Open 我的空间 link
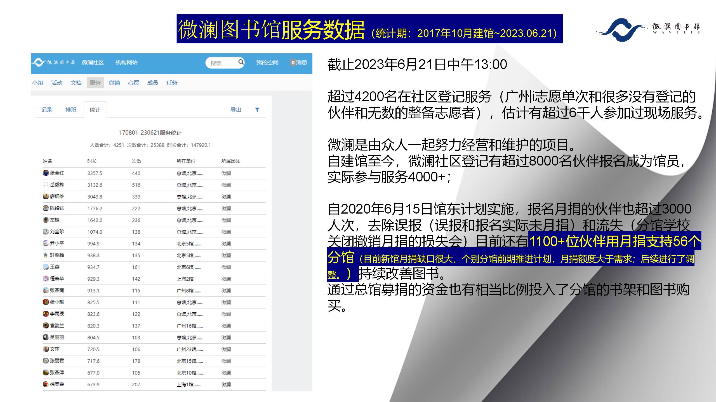Screen dimensions: 716x402 (x=267, y=63)
